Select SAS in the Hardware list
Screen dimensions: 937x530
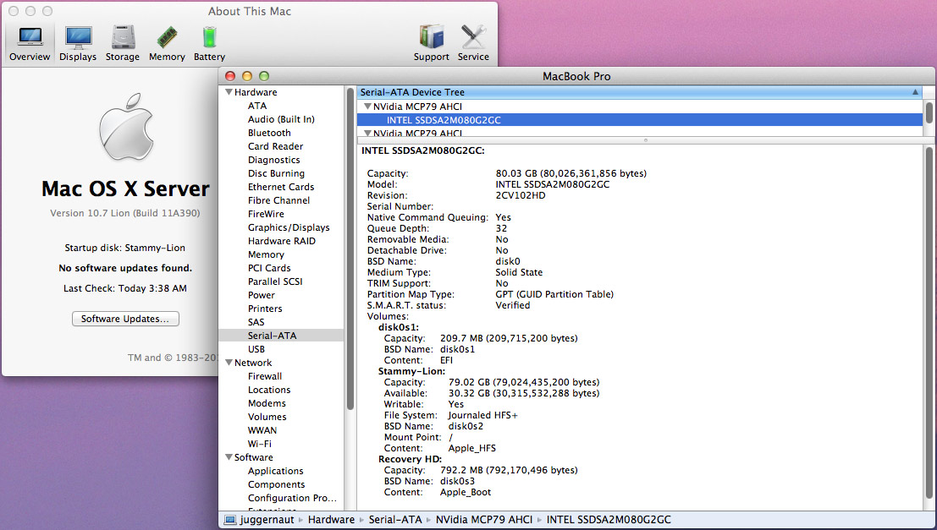(256, 322)
